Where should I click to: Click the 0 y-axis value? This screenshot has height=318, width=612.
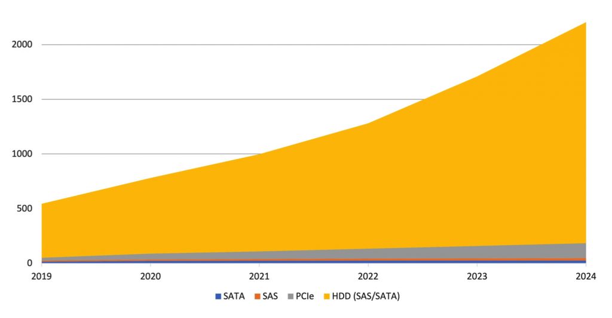coord(29,263)
